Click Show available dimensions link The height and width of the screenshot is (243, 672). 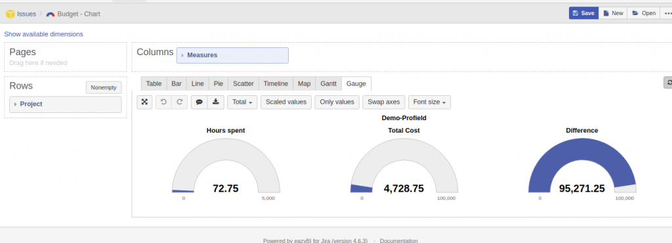coord(44,34)
